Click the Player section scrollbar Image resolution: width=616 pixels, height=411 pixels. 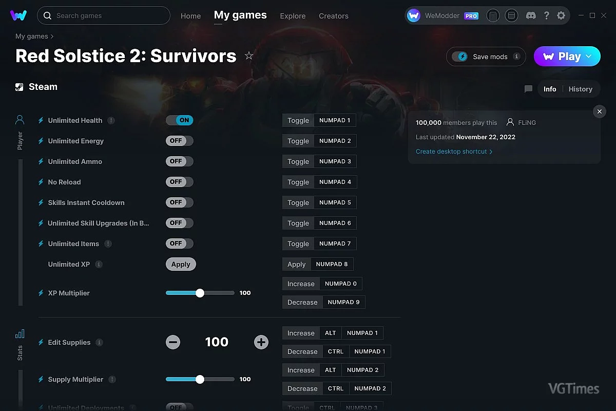pos(21,232)
